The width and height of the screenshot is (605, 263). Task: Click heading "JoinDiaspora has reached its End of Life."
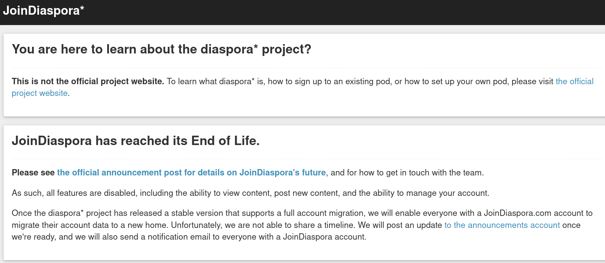(136, 141)
